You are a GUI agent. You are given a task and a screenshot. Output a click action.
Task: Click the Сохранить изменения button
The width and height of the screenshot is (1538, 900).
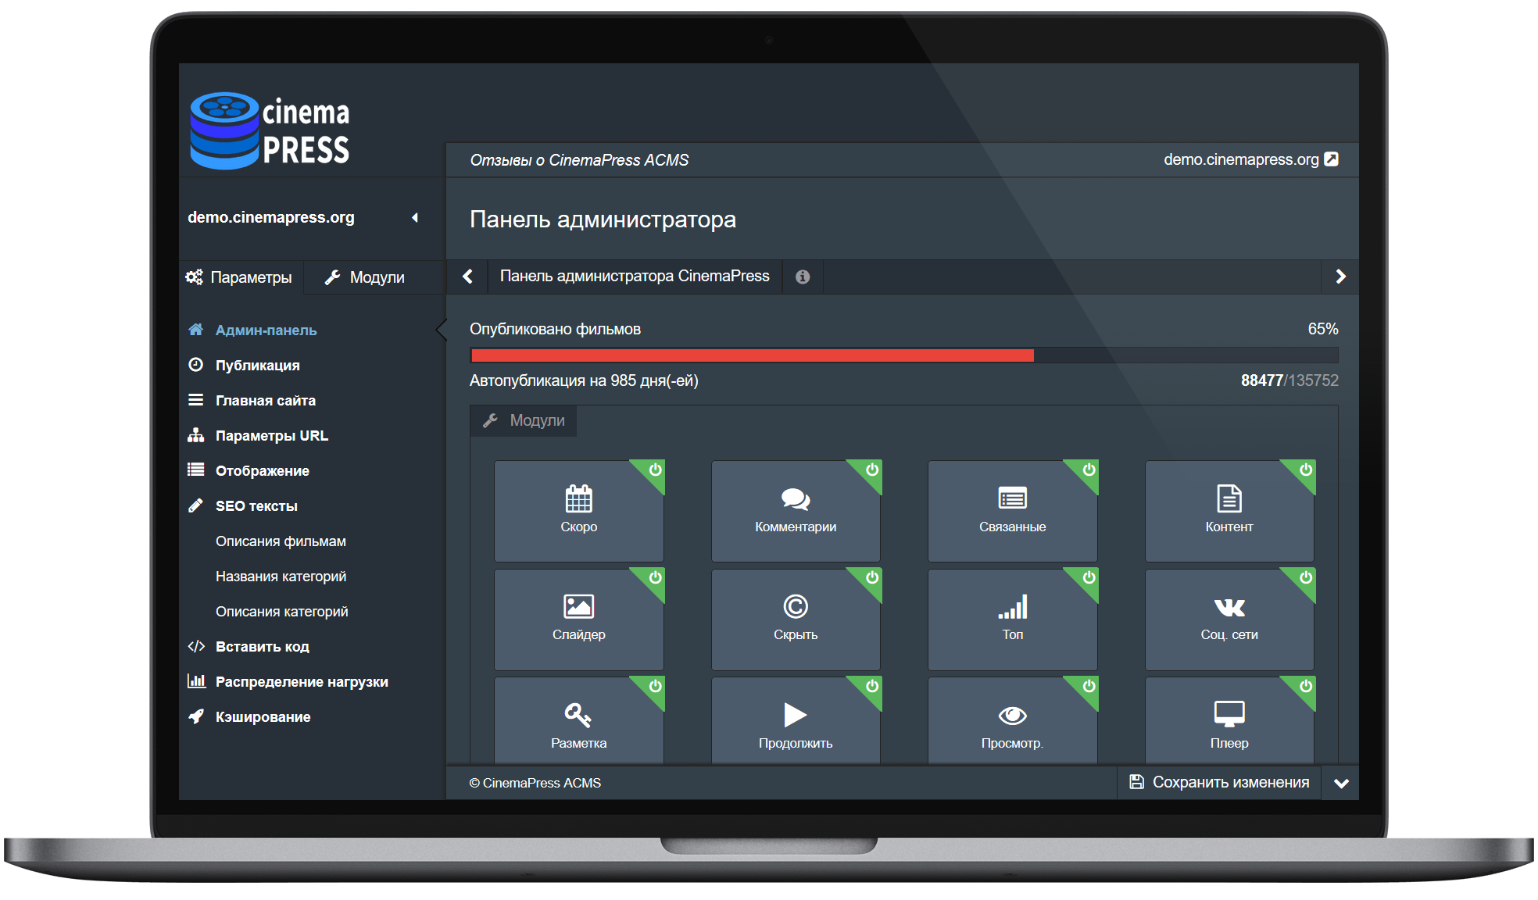pos(1219,783)
